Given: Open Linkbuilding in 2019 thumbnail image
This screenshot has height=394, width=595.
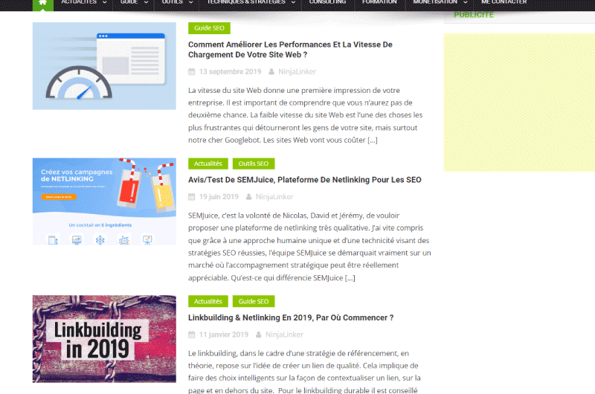Looking at the screenshot, I should [x=104, y=339].
